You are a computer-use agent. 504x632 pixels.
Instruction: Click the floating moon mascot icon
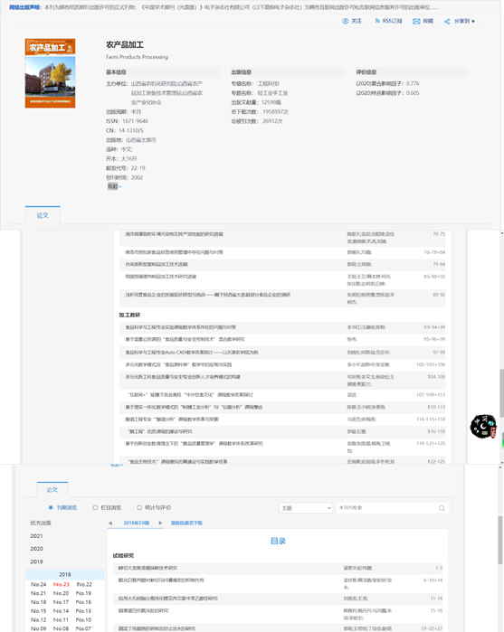[483, 427]
